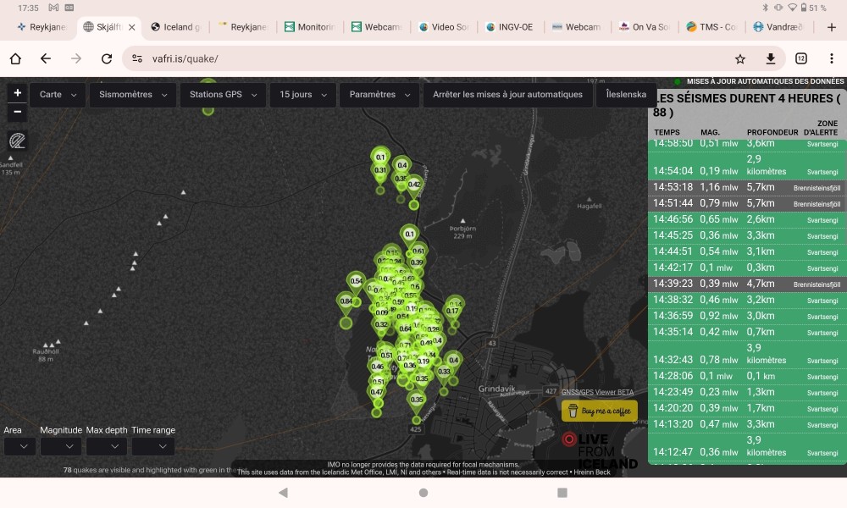Screen dimensions: 847x508
Task: Zoom in on the map with plus button
Action: [x=18, y=93]
